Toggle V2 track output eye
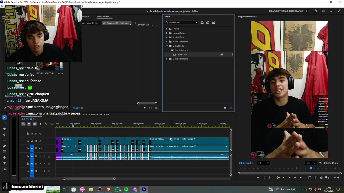 pyautogui.click(x=40, y=141)
